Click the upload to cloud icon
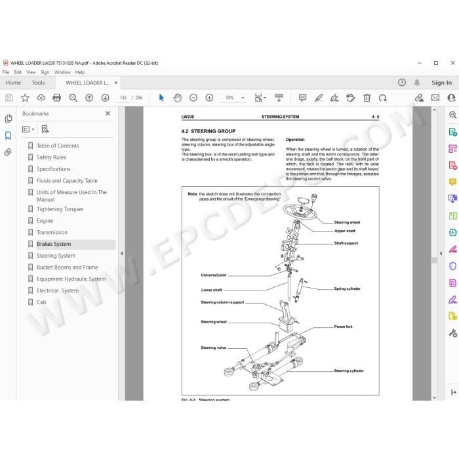Viewport: 459px width, 459px height. [41, 98]
